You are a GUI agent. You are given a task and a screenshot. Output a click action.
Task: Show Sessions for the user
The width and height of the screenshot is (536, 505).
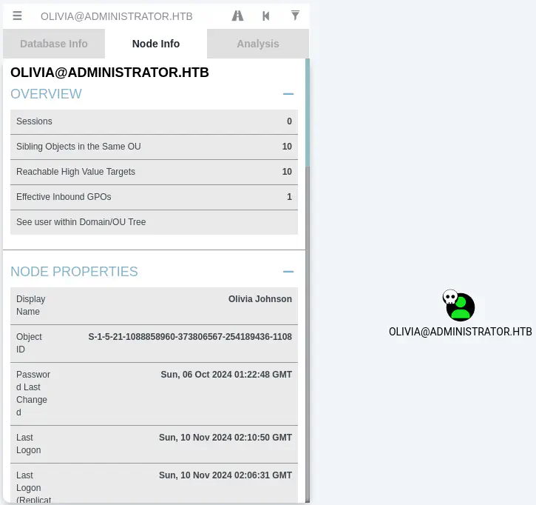click(x=154, y=121)
